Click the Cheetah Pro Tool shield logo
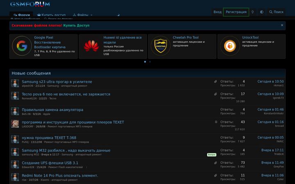This screenshot has width=295, height=184. pyautogui.click(x=161, y=46)
